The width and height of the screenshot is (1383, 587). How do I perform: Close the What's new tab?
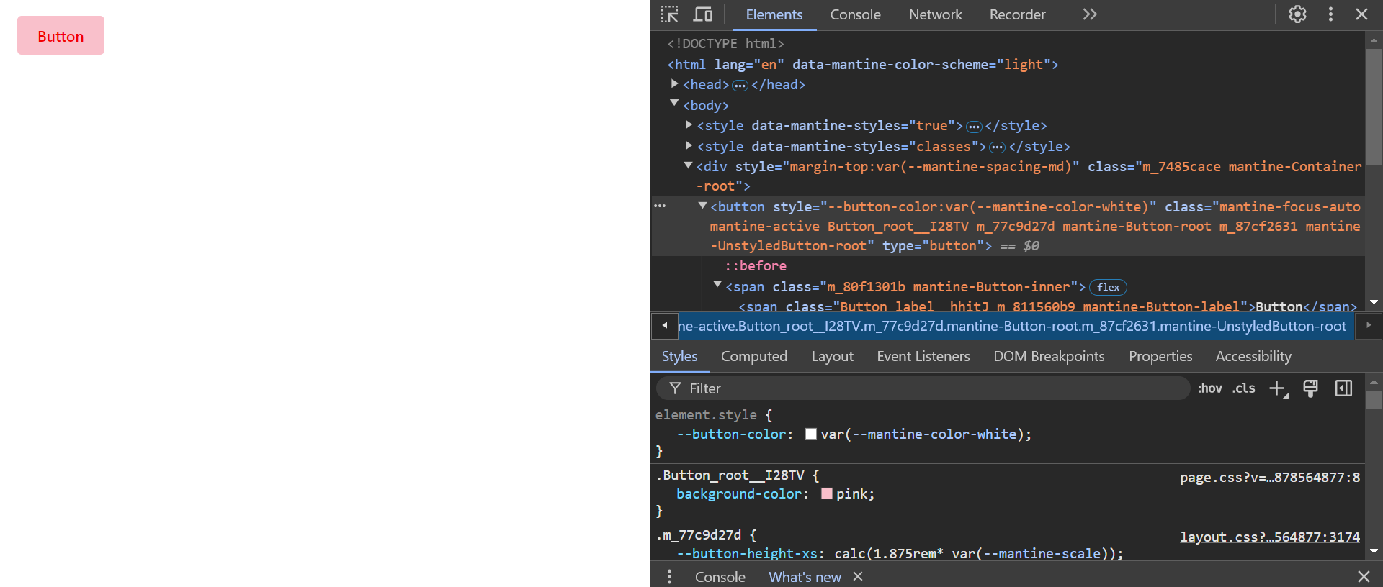pyautogui.click(x=858, y=576)
